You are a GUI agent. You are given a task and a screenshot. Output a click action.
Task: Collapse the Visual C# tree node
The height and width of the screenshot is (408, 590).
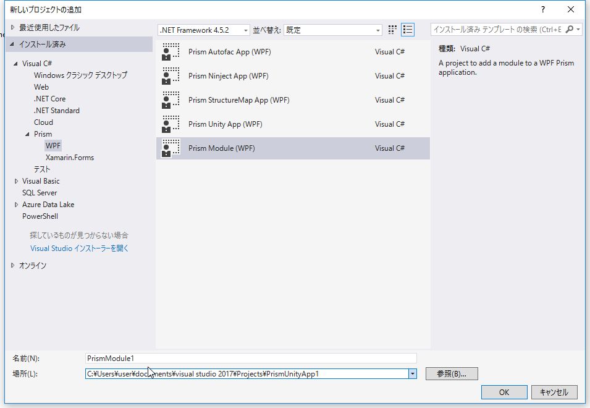15,63
